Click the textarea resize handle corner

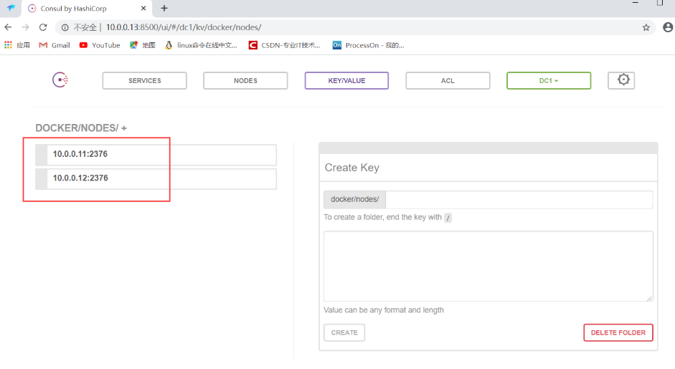pos(649,297)
